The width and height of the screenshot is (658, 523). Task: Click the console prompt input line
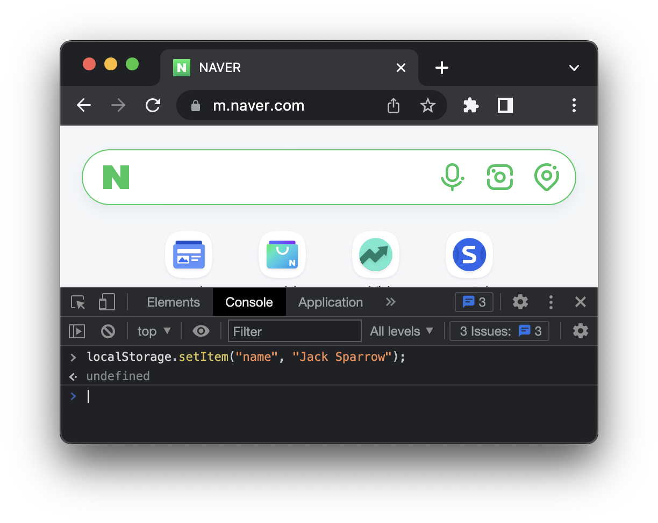point(329,397)
